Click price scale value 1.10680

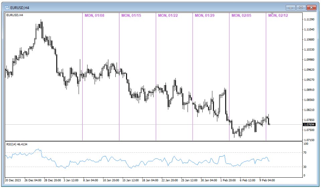tap(309, 39)
